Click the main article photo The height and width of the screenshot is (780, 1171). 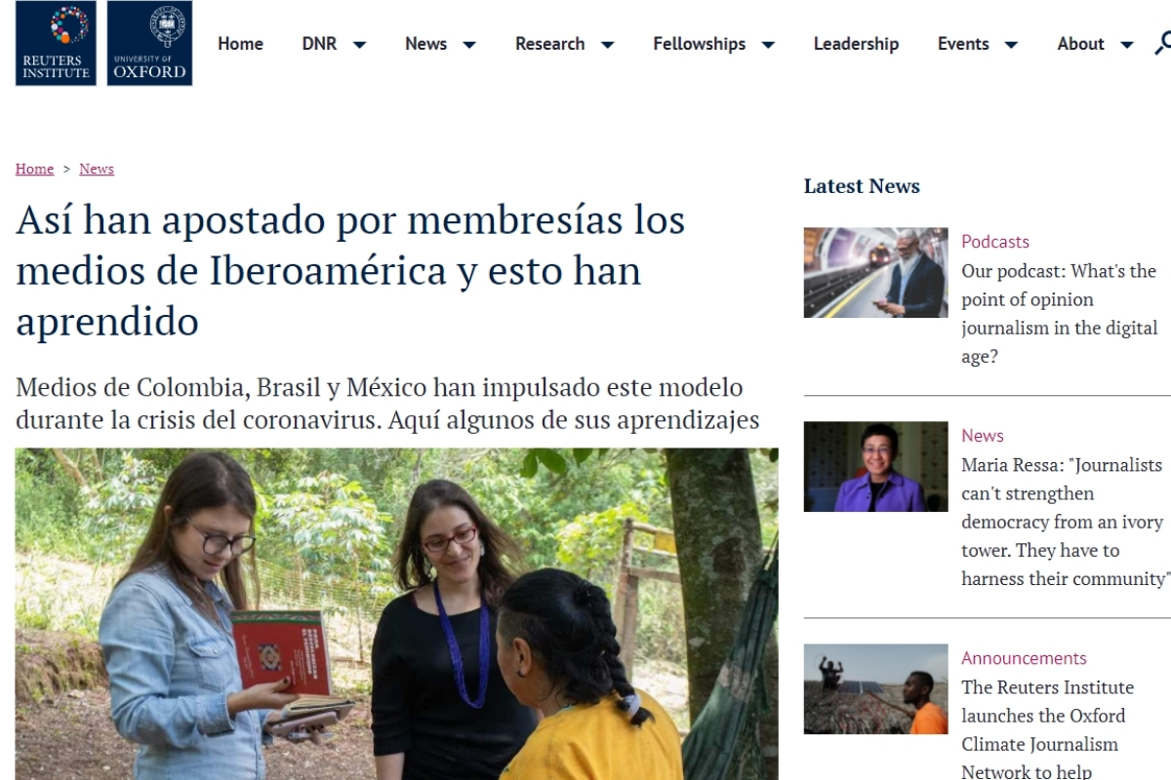click(396, 614)
